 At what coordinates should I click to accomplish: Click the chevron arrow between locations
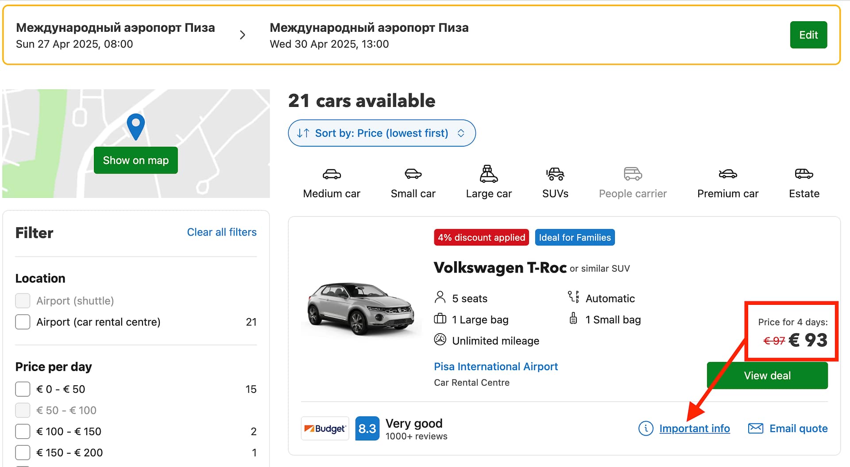tap(242, 35)
